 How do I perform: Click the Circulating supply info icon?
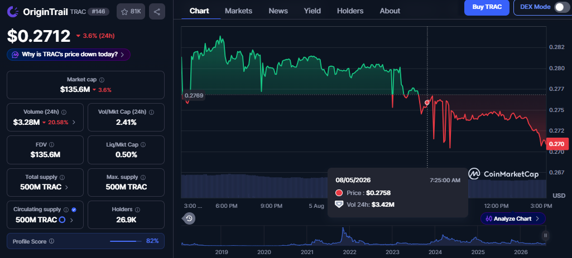[66, 210]
